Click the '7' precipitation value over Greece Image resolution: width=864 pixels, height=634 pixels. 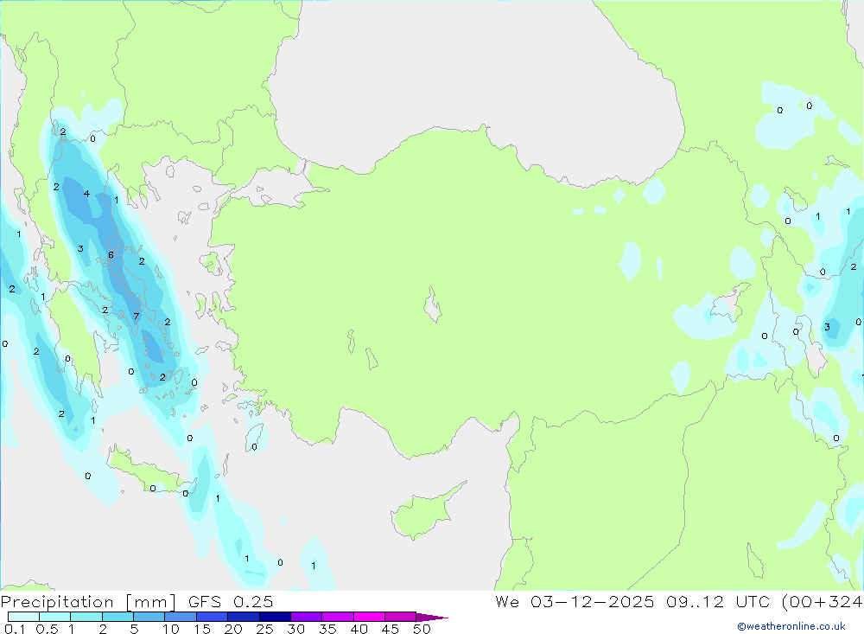[x=137, y=317]
